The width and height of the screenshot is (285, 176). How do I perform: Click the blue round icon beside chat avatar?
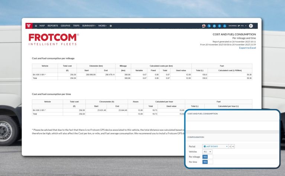click(209, 26)
